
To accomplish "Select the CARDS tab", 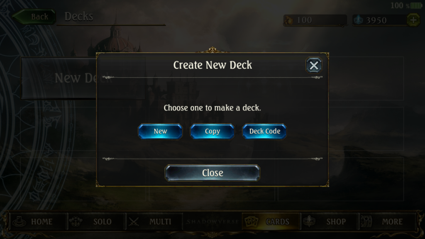I will pos(271,222).
